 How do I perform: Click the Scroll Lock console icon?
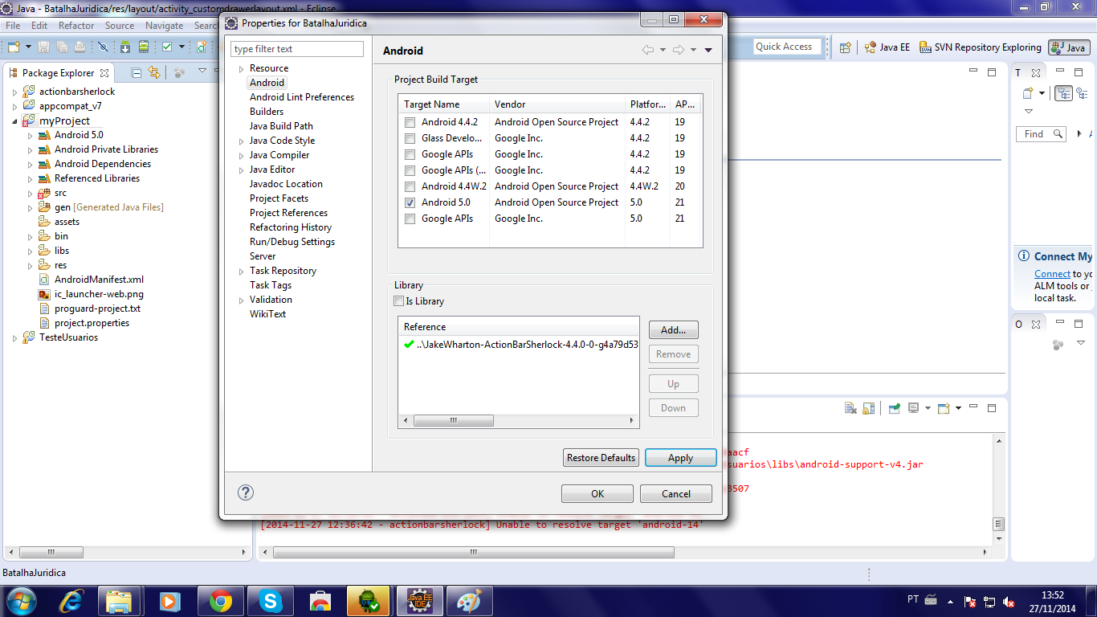868,408
